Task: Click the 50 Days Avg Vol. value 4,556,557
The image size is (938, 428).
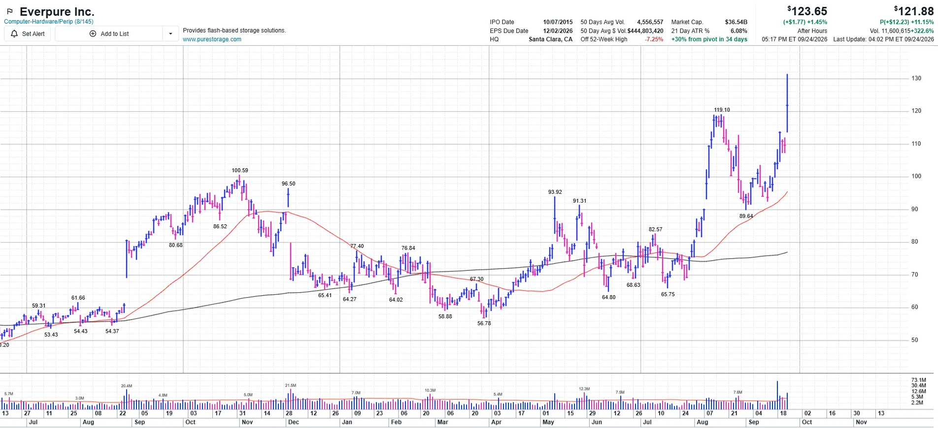Action: pyautogui.click(x=650, y=22)
